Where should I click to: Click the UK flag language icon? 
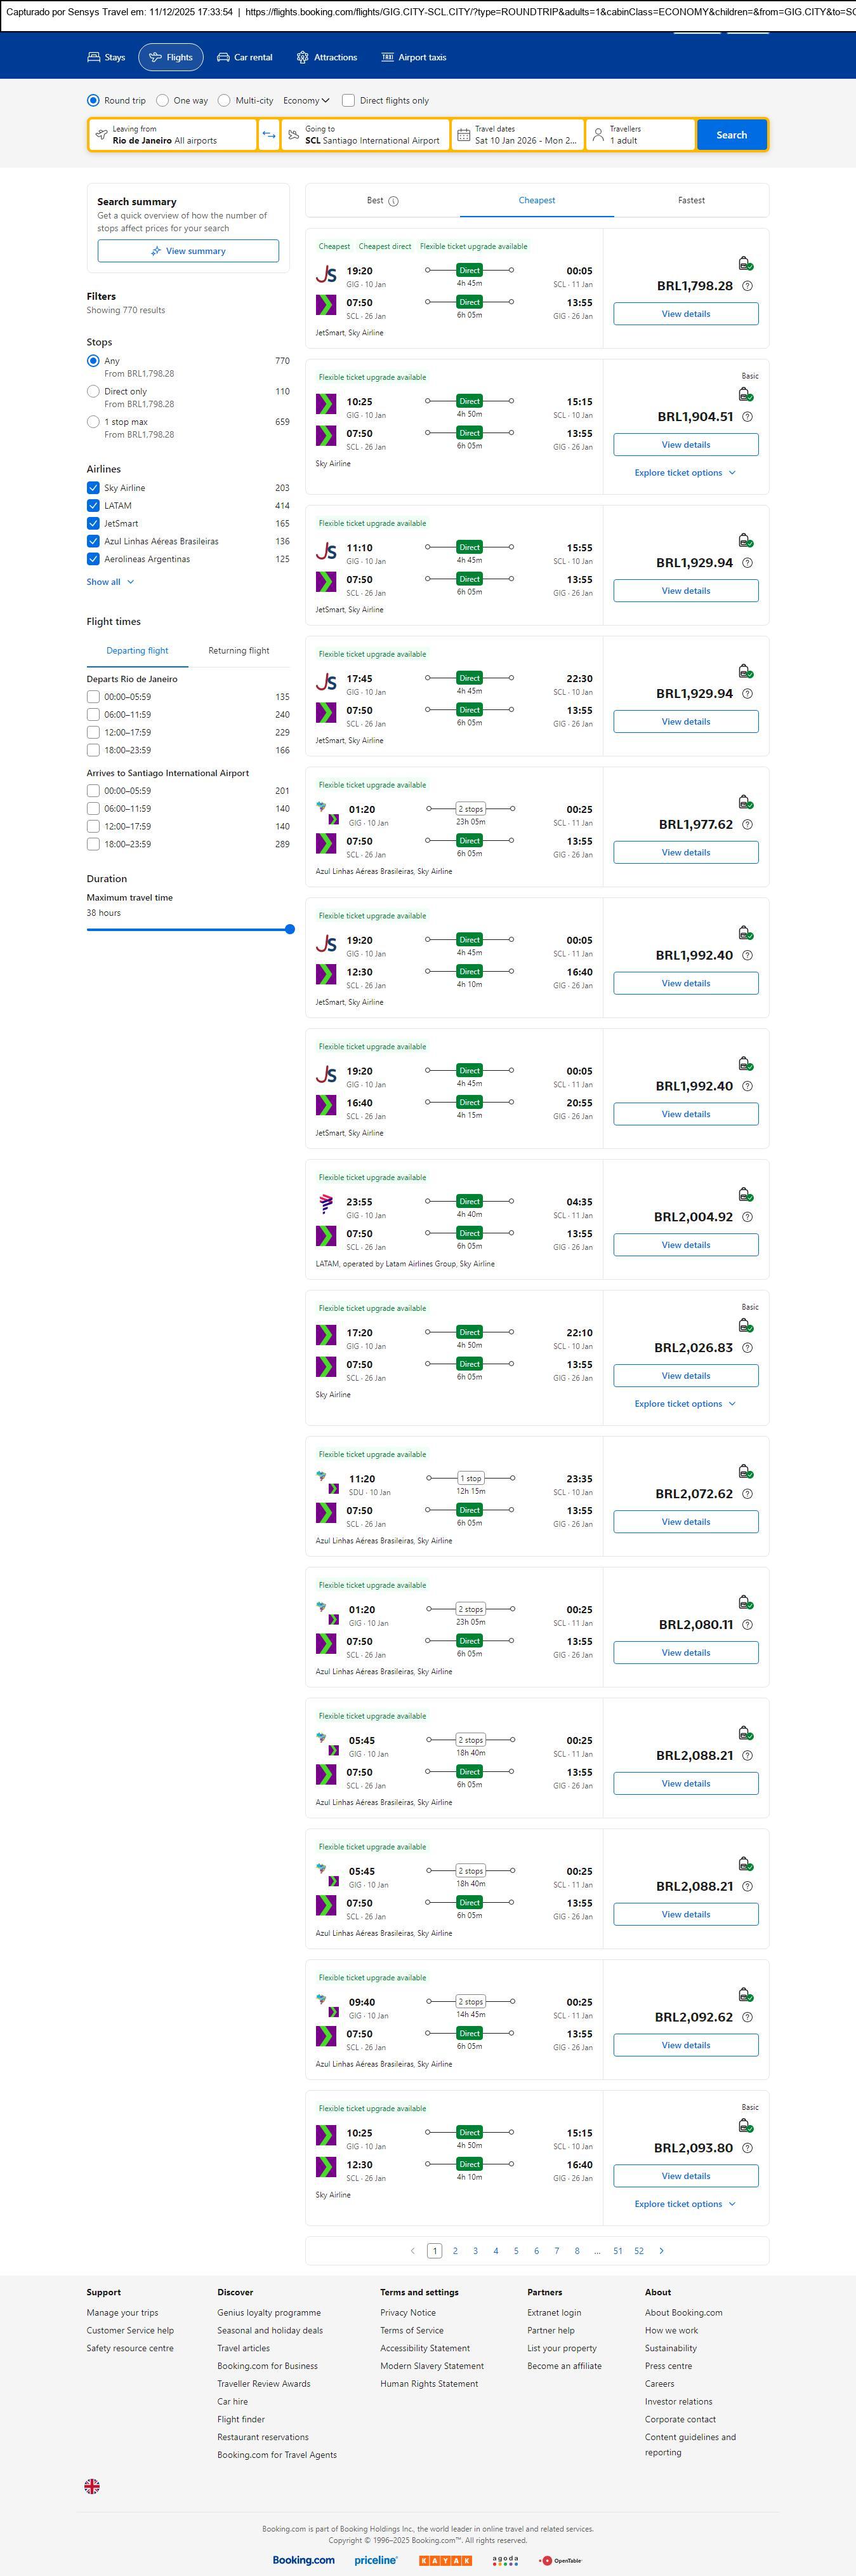point(92,2485)
